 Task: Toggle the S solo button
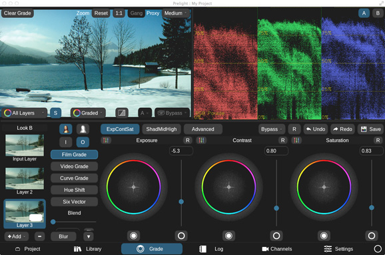55,113
